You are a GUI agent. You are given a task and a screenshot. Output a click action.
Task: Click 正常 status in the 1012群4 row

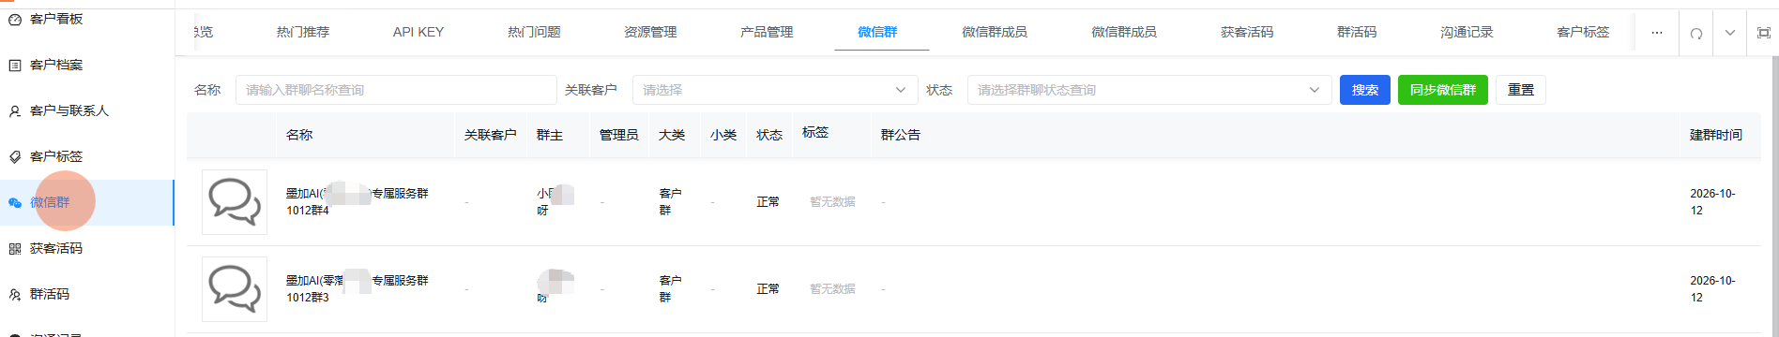[768, 201]
